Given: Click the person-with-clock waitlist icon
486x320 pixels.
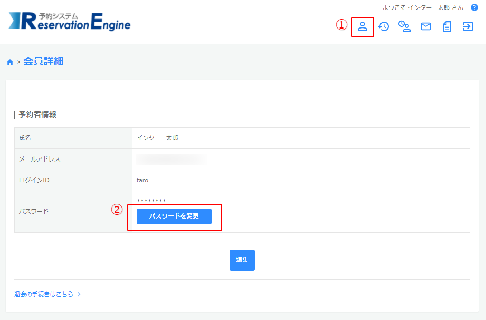Looking at the screenshot, I should click(x=405, y=26).
